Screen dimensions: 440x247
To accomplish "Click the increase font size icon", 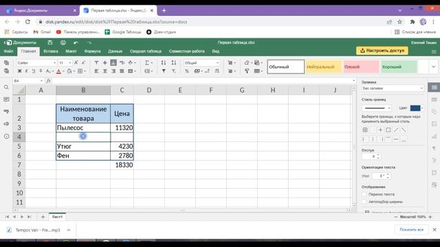I will (76, 62).
